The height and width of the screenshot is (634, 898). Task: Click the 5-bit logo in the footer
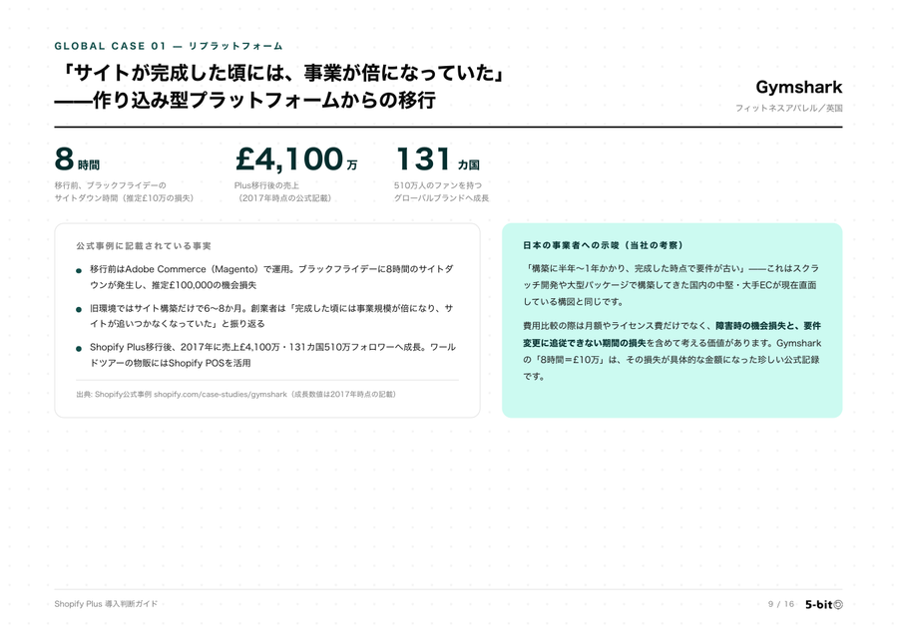pos(823,604)
